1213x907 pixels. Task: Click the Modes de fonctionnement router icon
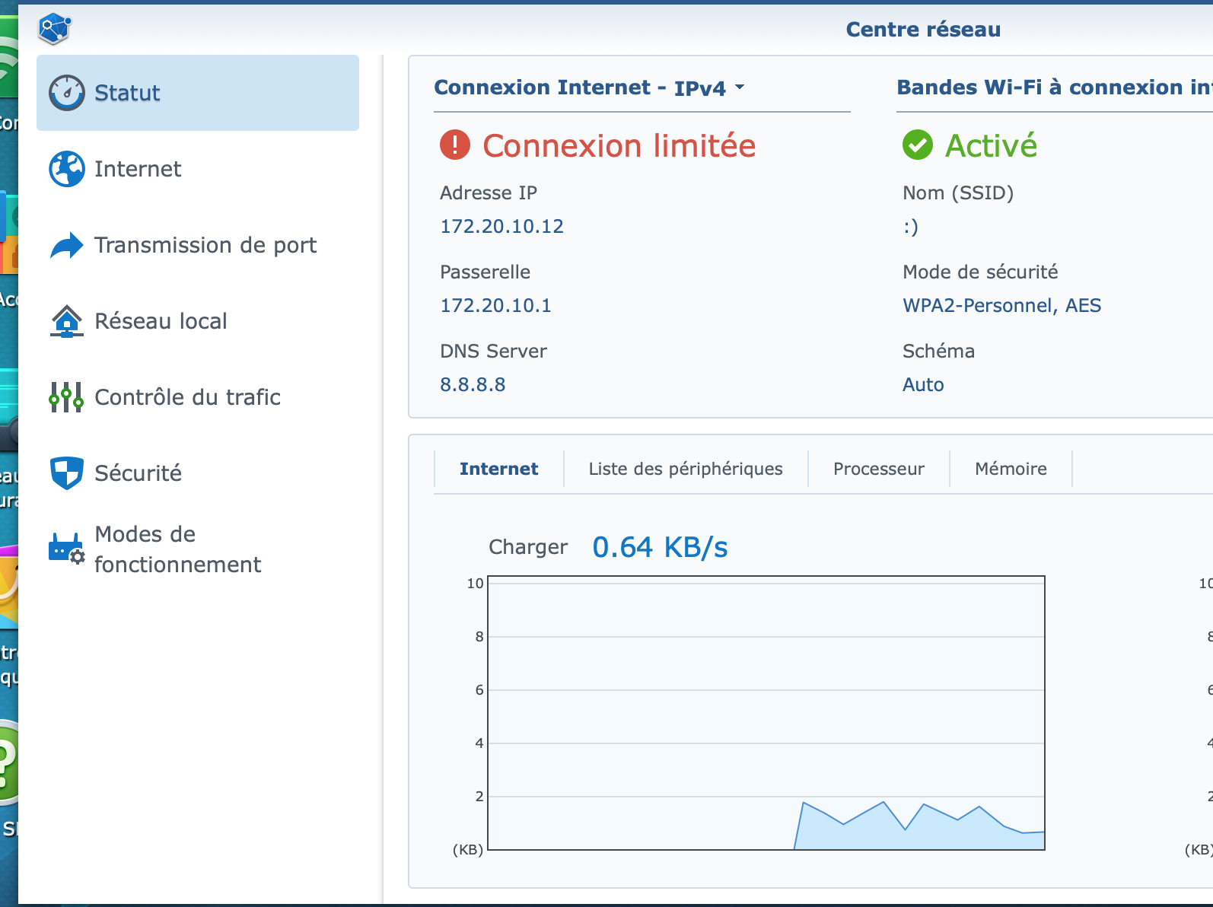tap(67, 549)
